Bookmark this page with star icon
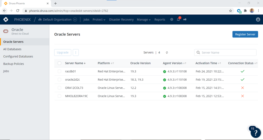This screenshot has height=140, width=263. point(230,11)
